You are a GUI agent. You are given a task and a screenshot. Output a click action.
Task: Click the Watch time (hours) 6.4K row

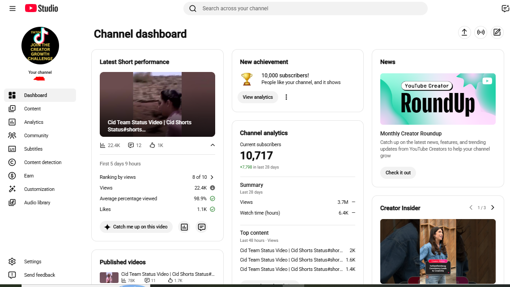point(297,213)
